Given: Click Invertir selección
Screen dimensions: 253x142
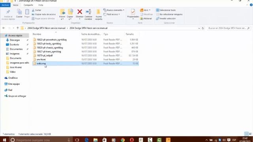Looking at the screenshot, I should pos(166,19).
